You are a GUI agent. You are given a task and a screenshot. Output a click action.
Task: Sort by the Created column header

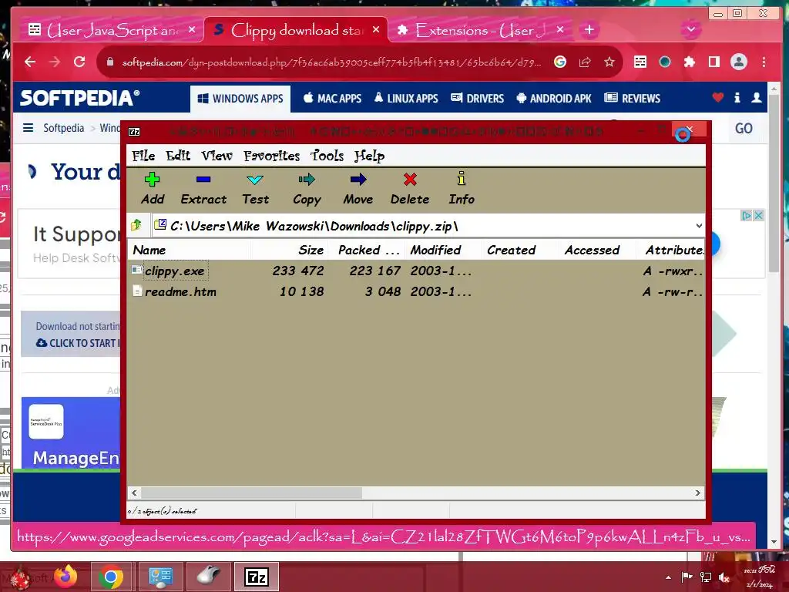click(521, 251)
